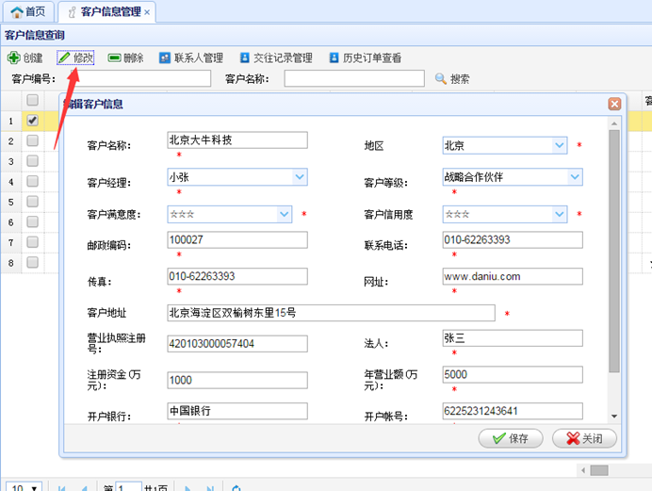The height and width of the screenshot is (491, 652).
Task: Click the grid horizontal scrollbar thumb
Action: coord(599,470)
